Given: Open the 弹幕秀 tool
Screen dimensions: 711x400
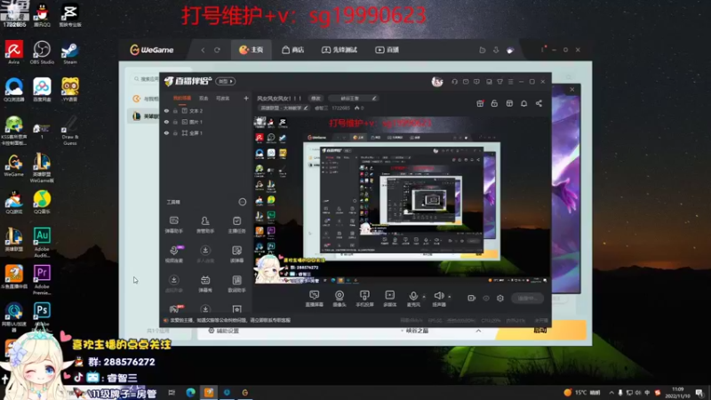Looking at the screenshot, I should (205, 284).
